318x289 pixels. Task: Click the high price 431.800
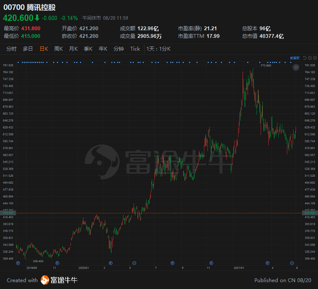coord(31,28)
